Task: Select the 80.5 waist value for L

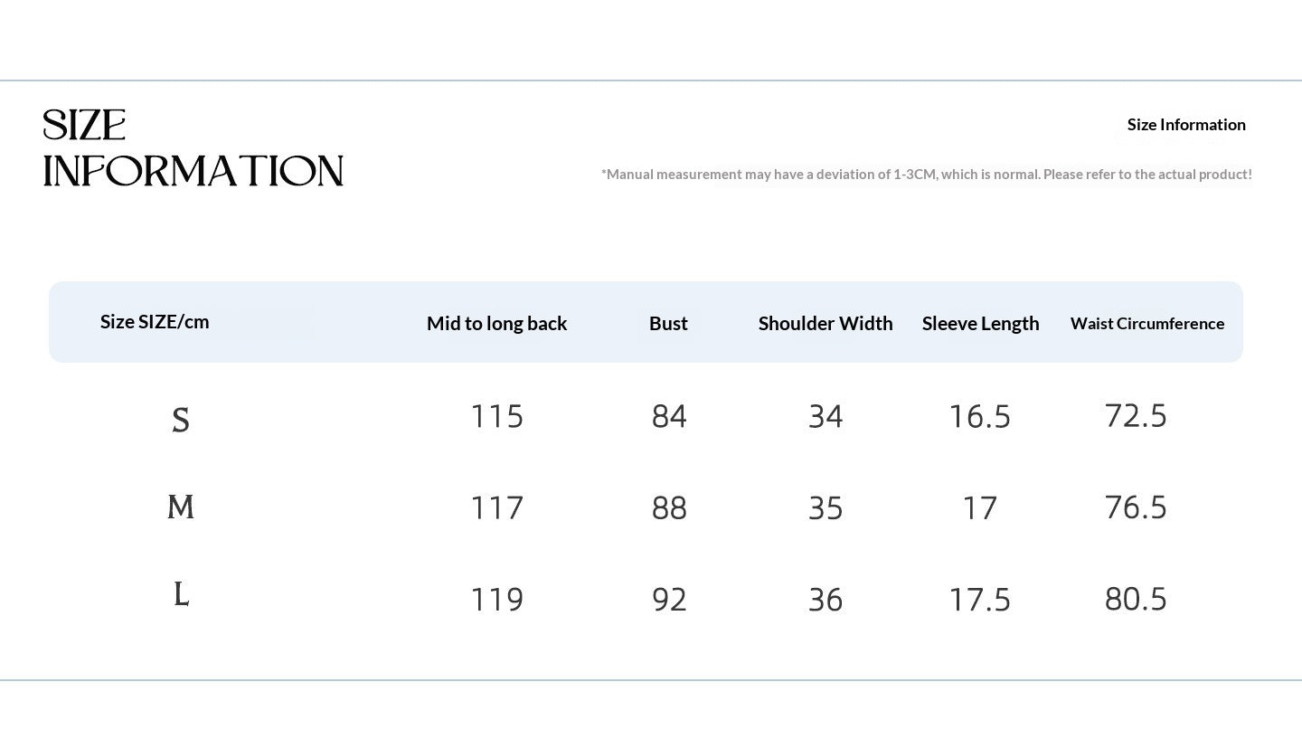Action: coord(1136,599)
